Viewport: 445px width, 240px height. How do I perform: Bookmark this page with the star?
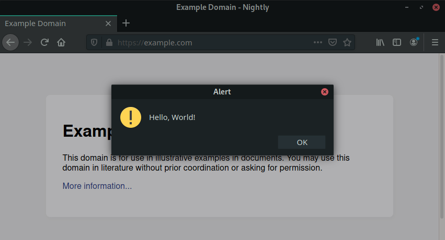[347, 43]
